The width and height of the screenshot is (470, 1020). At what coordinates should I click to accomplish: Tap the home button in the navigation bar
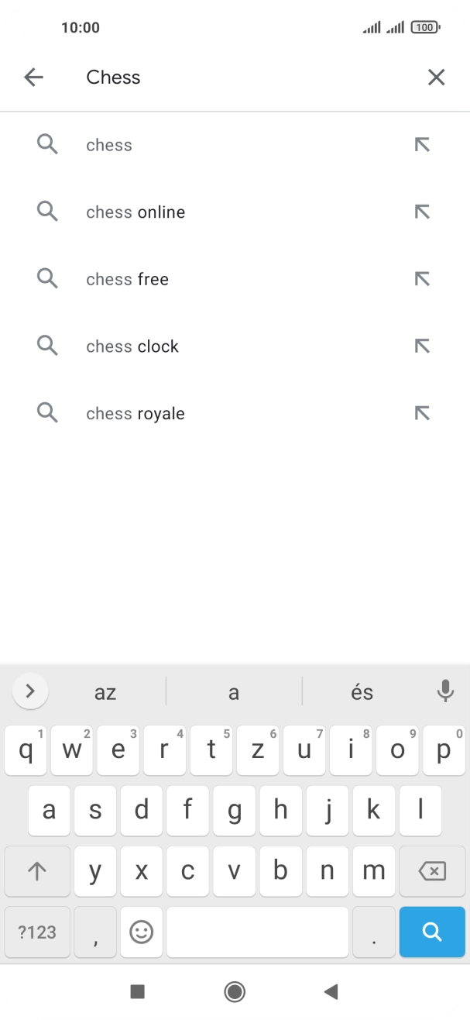235,991
